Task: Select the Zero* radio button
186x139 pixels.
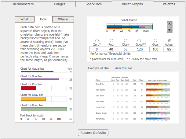Action: 97,41
